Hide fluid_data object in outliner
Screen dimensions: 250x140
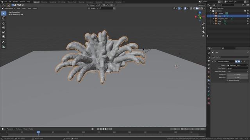point(248,19)
